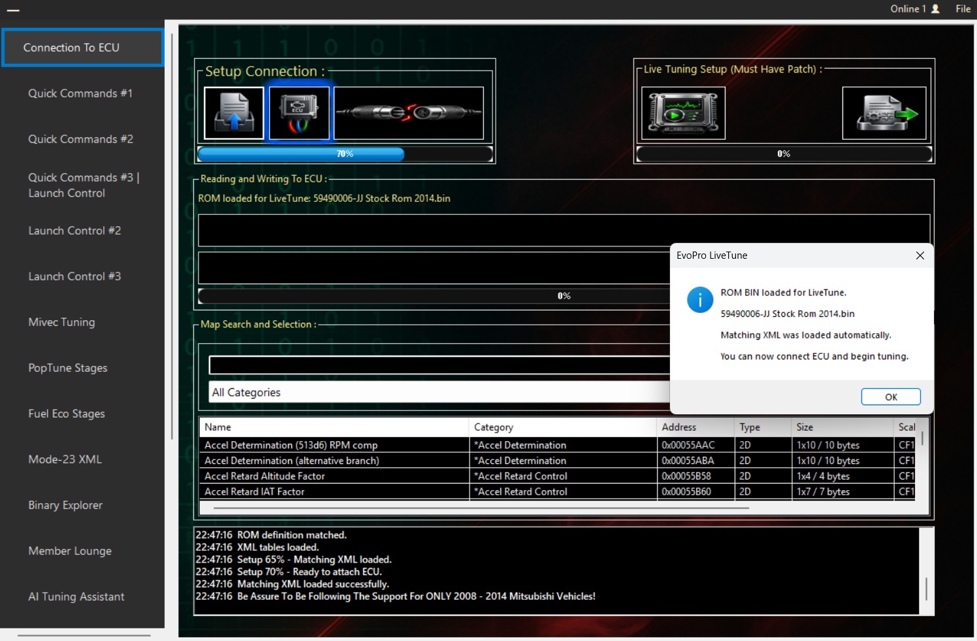977x641 pixels.
Task: Expand the All Categories dropdown
Action: [x=439, y=392]
